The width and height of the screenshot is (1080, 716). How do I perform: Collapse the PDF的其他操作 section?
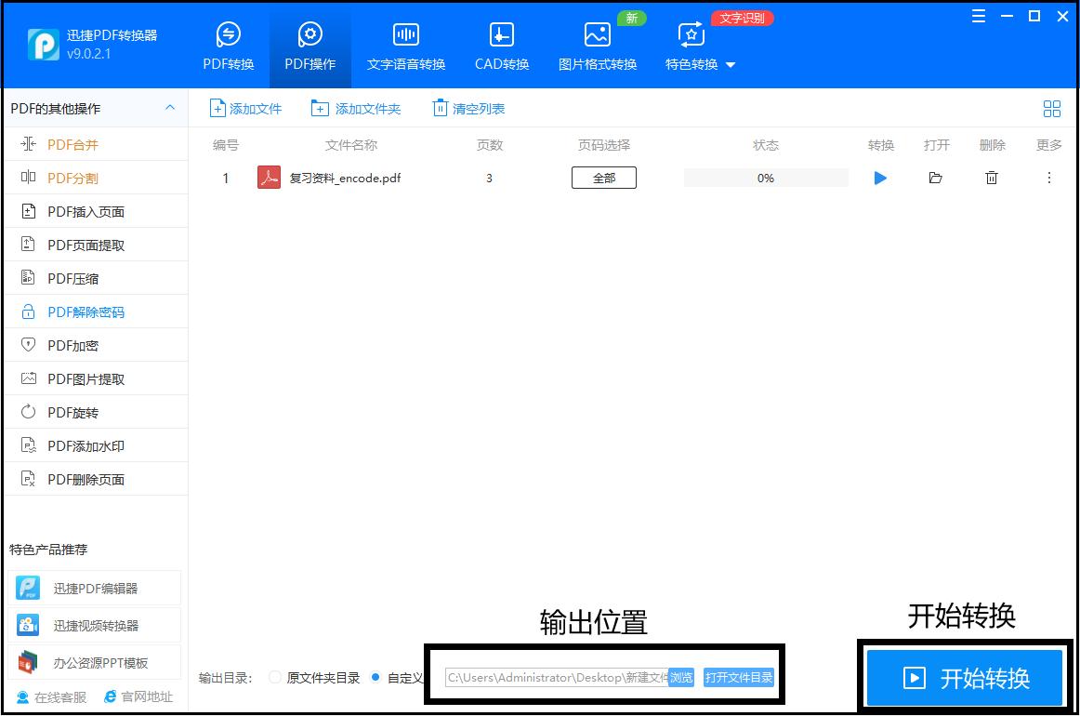click(170, 108)
